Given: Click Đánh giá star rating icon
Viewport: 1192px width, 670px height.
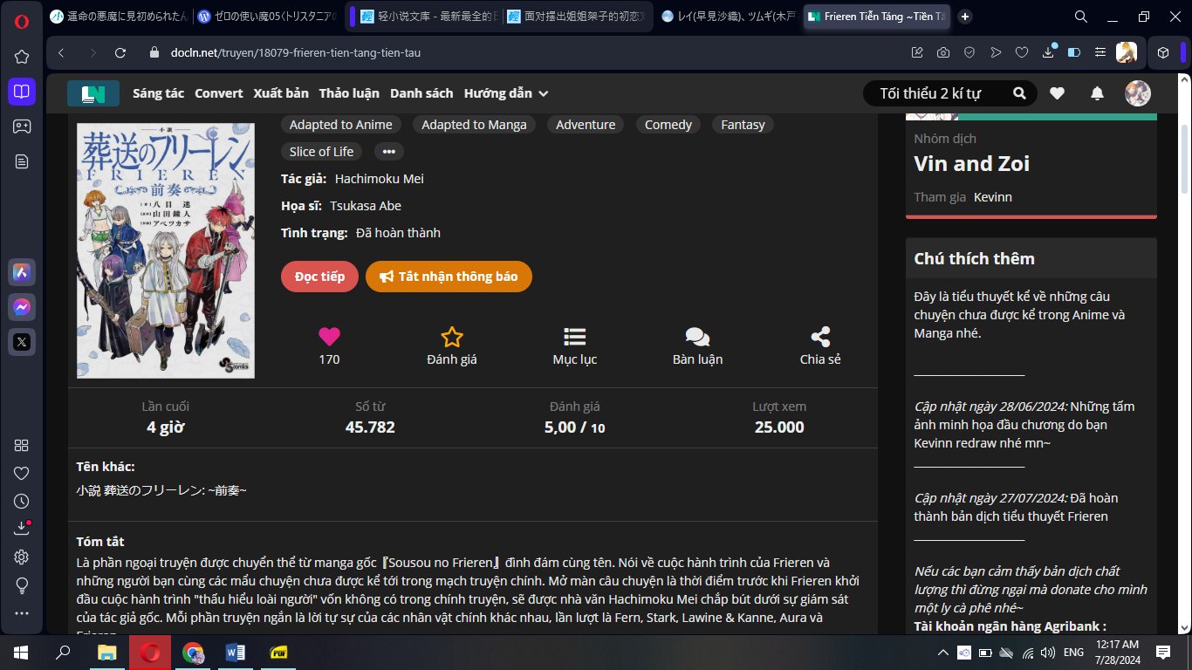Looking at the screenshot, I should pyautogui.click(x=451, y=337).
